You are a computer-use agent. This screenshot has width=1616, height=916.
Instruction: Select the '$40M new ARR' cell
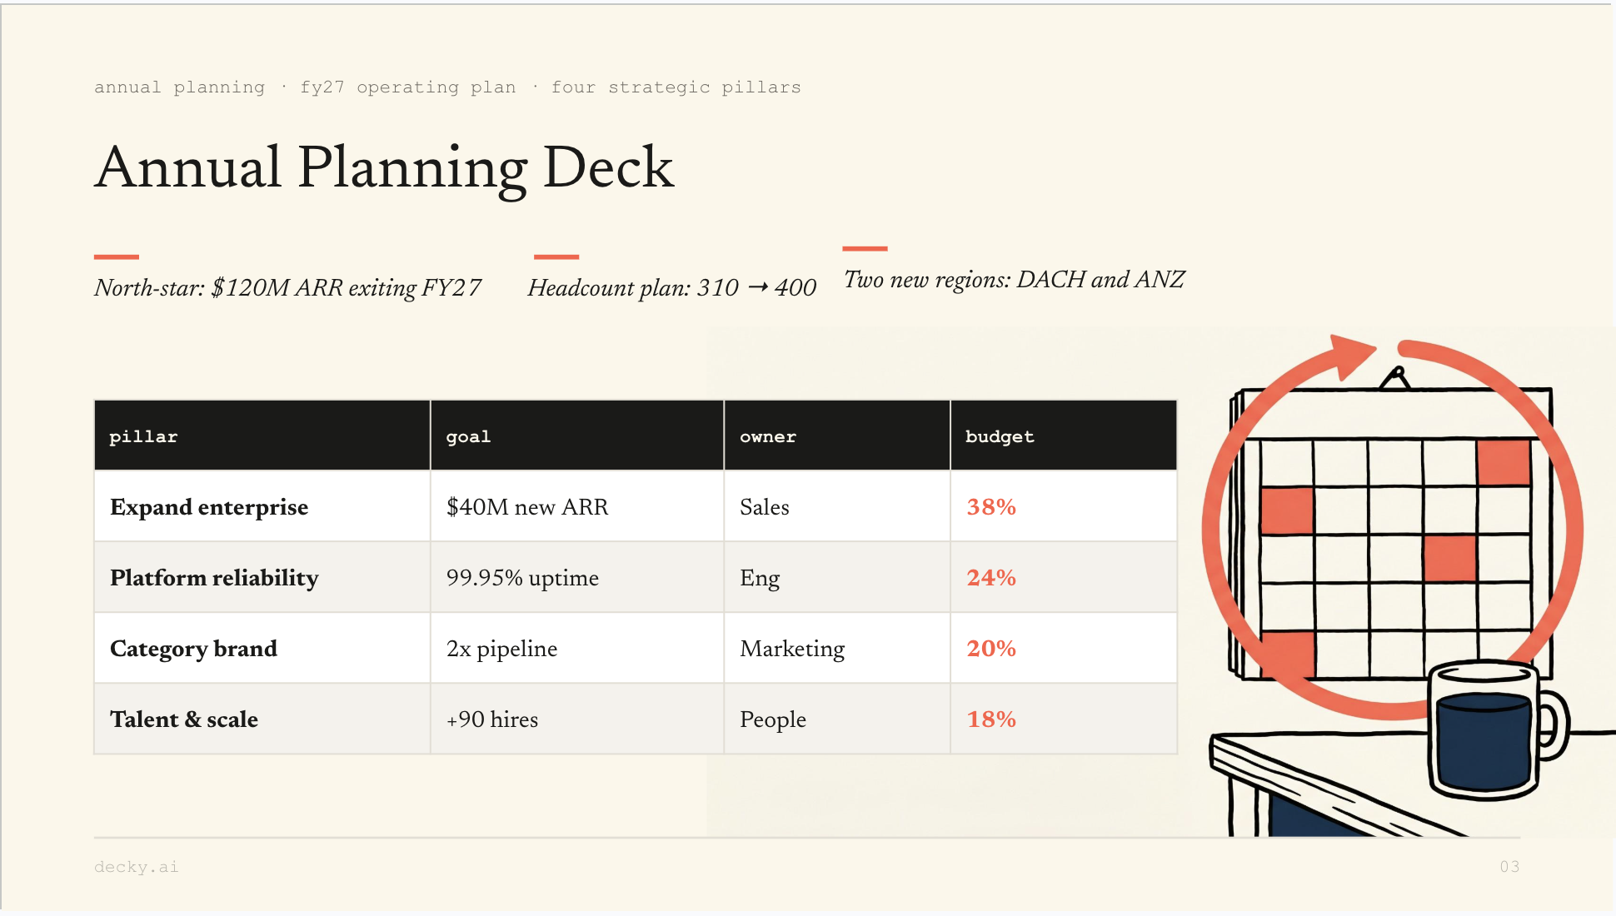[x=577, y=506]
